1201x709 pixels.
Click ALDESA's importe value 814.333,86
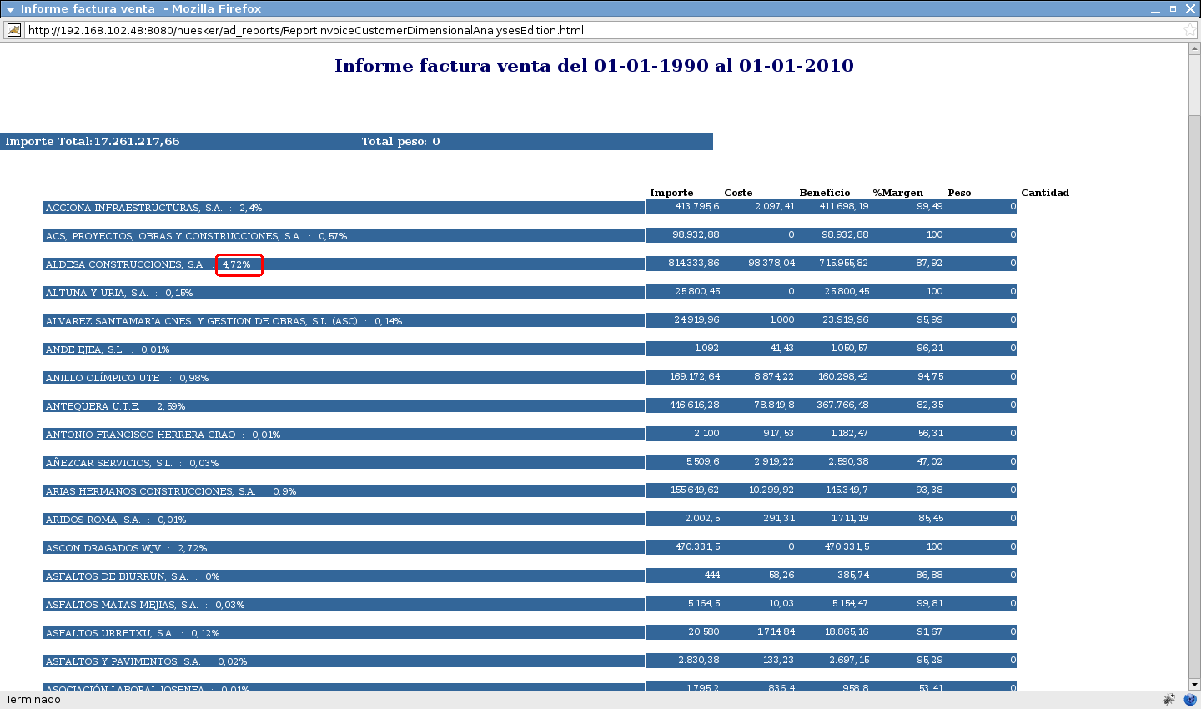point(694,263)
